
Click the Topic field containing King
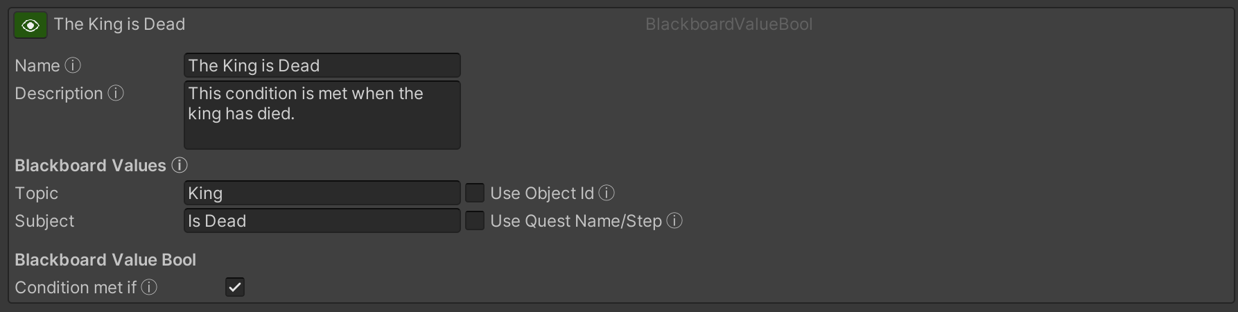[322, 193]
